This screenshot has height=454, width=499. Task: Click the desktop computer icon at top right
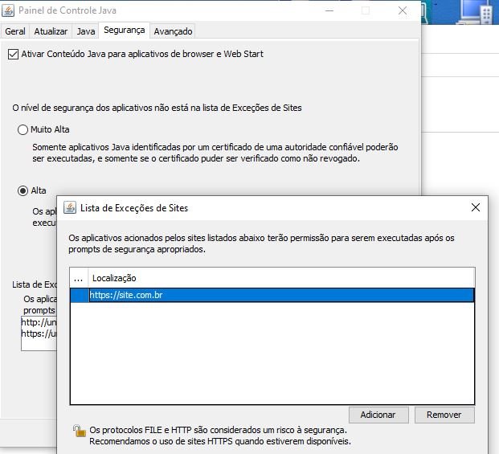[474, 12]
